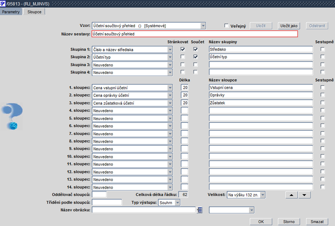Expand the Vzor dropdown
The height and width of the screenshot is (226, 335).
pyautogui.click(x=203, y=26)
